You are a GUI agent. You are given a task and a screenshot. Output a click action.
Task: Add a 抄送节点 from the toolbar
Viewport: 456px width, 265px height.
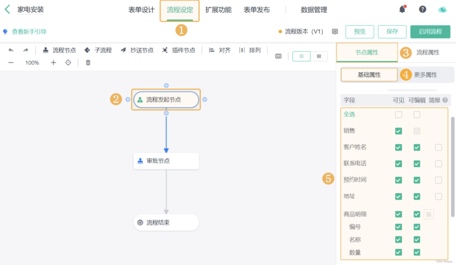[x=137, y=50]
